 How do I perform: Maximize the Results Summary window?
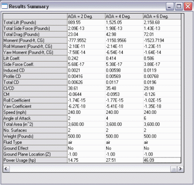[x=179, y=6]
